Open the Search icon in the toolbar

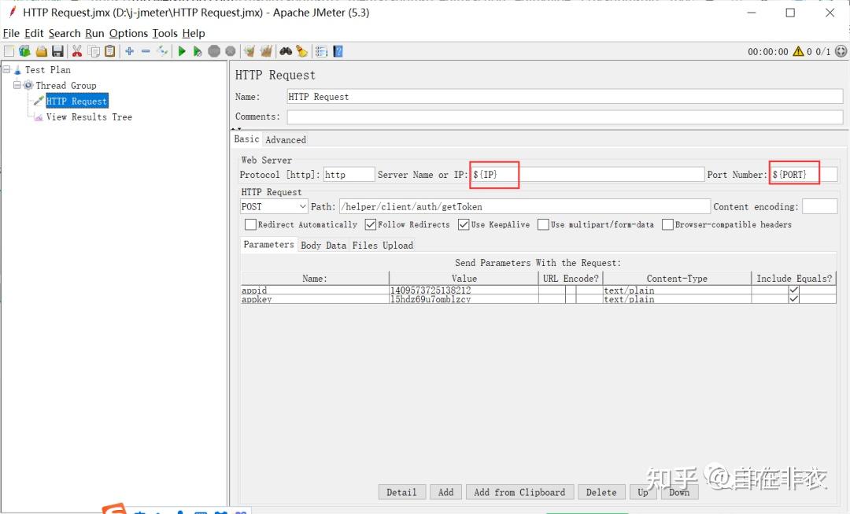tap(286, 51)
